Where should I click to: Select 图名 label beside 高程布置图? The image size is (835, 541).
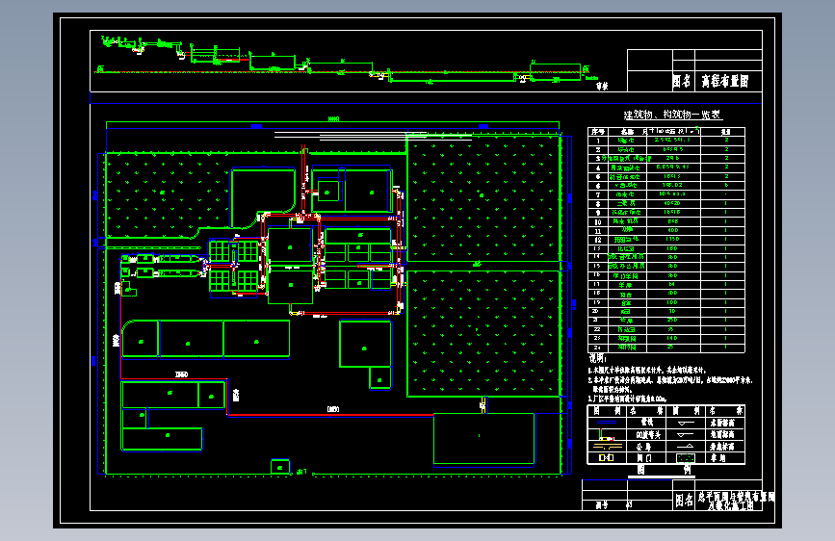(682, 81)
